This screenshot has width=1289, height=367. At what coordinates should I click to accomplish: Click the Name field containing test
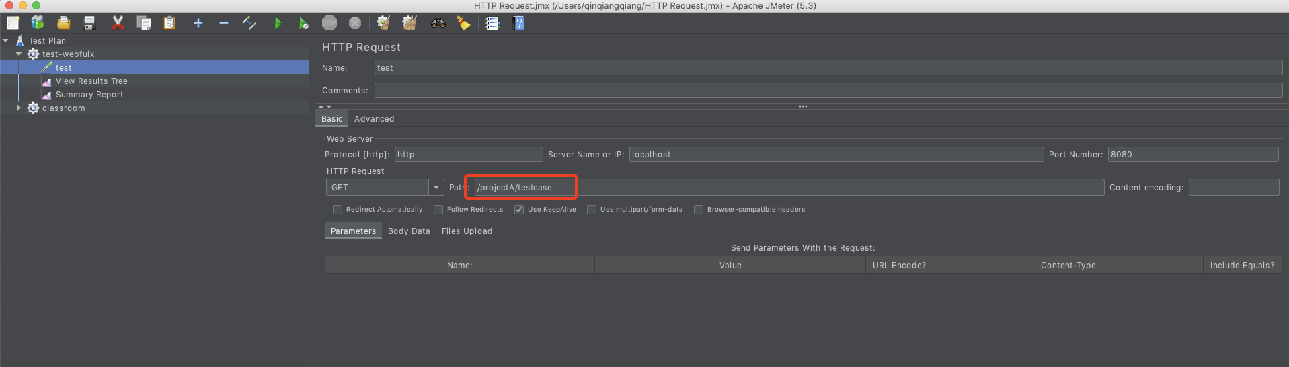(x=828, y=67)
